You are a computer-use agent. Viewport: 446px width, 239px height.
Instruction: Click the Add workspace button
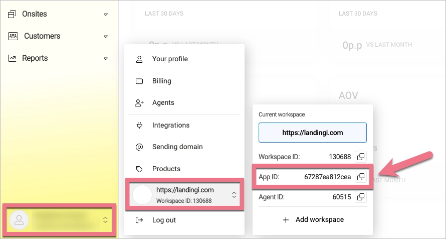[313, 219]
